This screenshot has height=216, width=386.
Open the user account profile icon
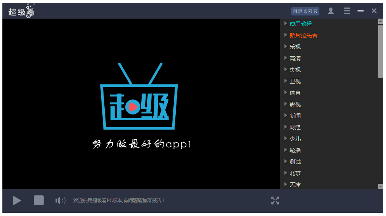pos(331,11)
